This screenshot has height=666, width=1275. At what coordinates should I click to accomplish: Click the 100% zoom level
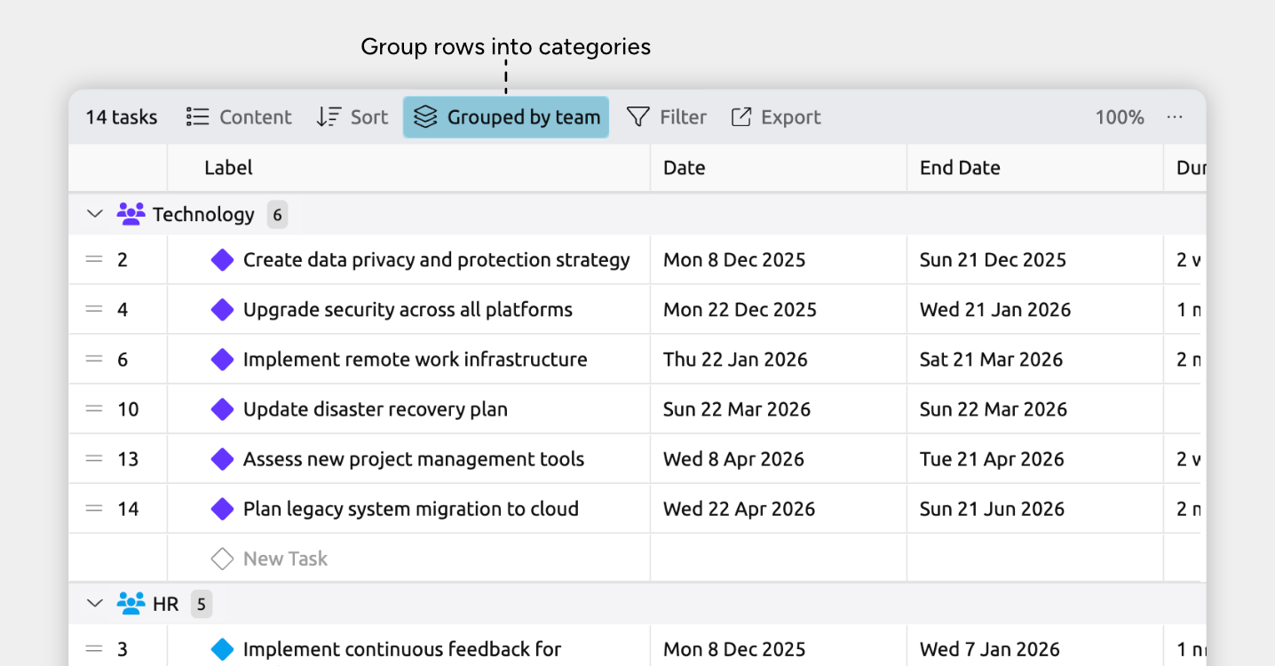[x=1119, y=117]
